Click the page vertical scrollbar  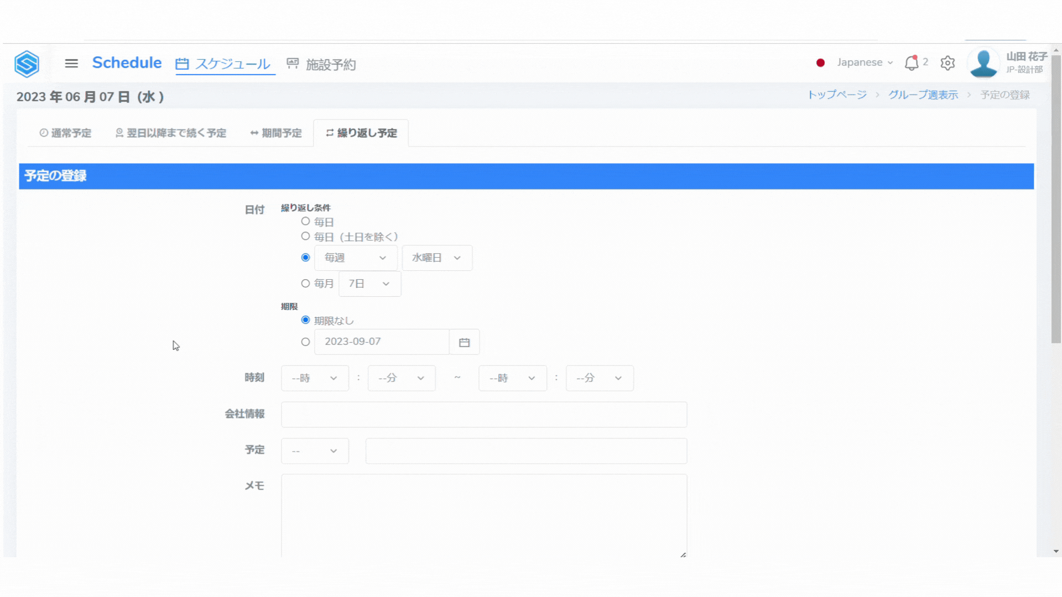(1055, 199)
